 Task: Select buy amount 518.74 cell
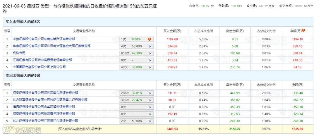coord(172,54)
